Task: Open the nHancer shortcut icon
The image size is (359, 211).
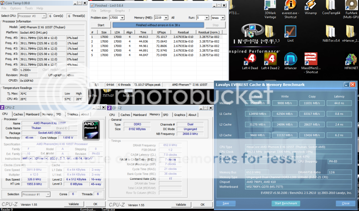Action: [x=291, y=61]
